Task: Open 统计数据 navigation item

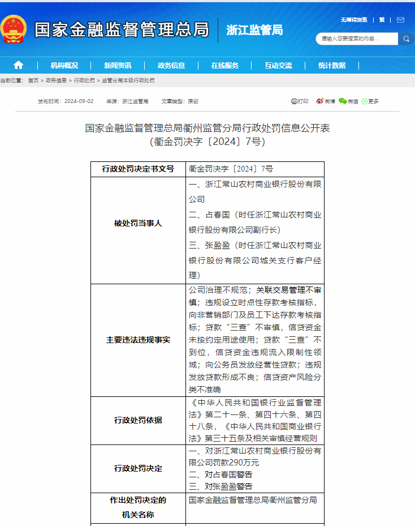Action: point(331,65)
